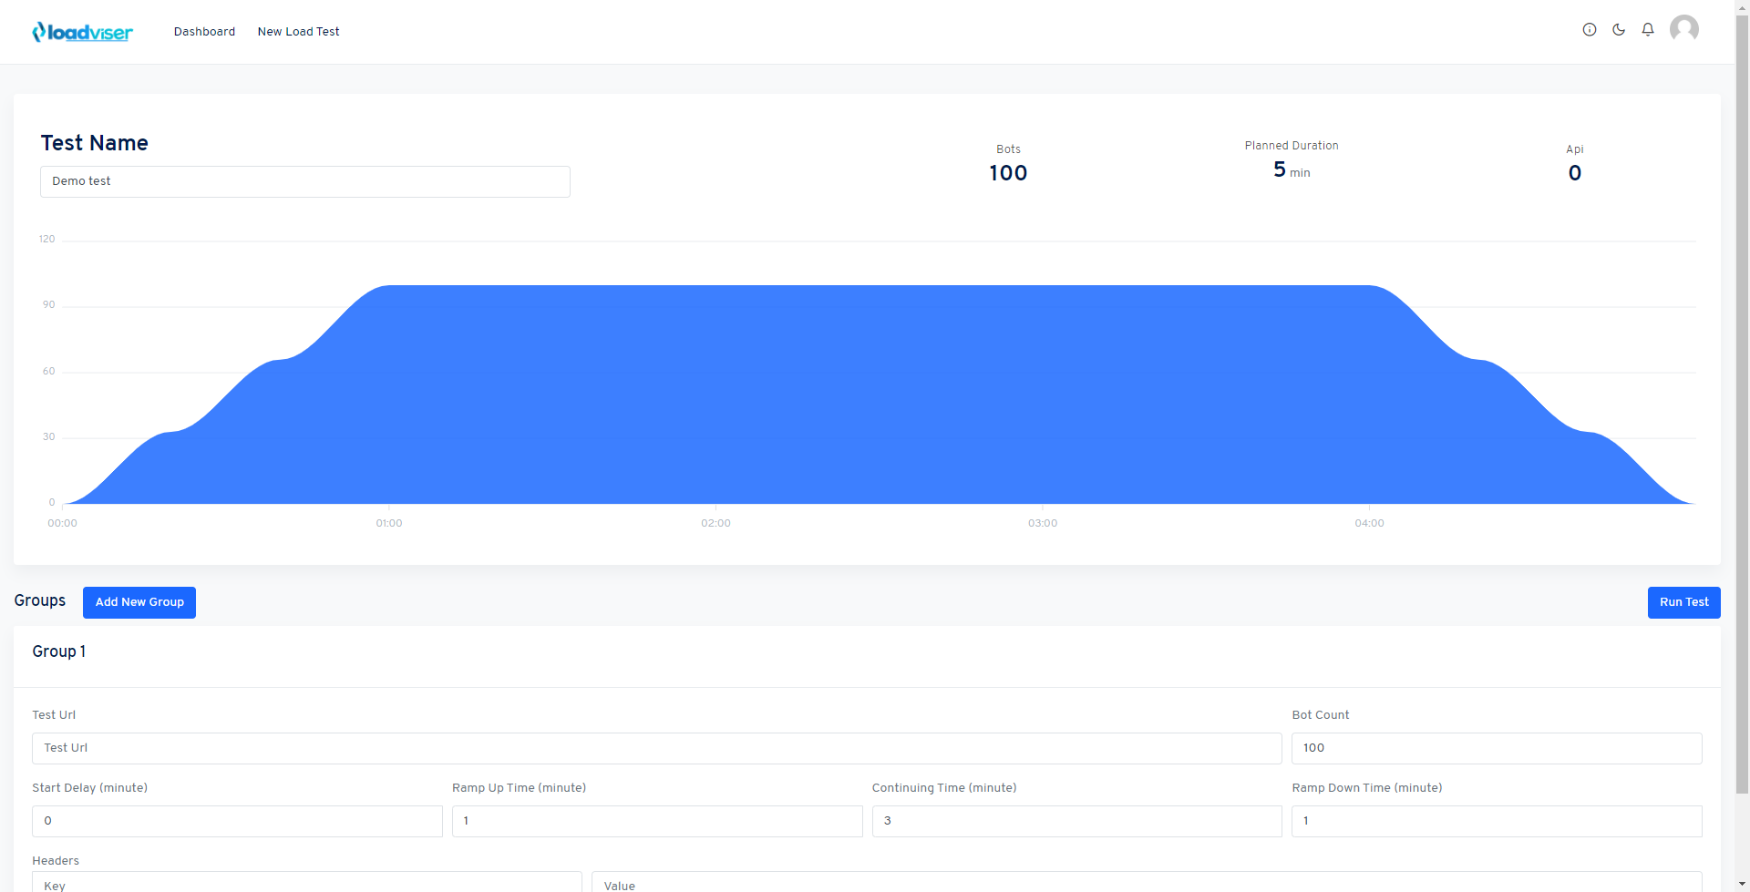
Task: Click the blue bot load chart area
Action: pyautogui.click(x=880, y=396)
